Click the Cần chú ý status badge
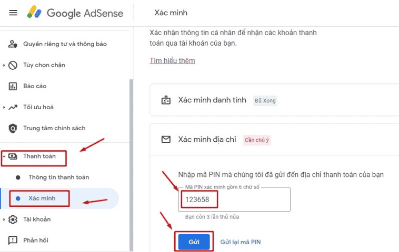This screenshot has width=399, height=252. pos(257,140)
